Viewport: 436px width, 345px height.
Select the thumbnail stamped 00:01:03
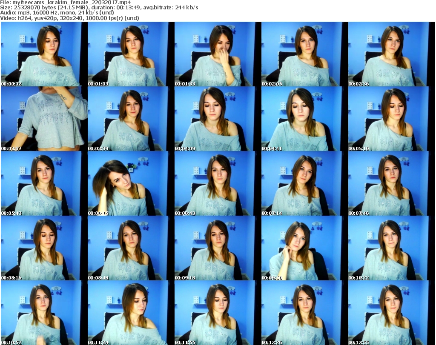point(131,54)
